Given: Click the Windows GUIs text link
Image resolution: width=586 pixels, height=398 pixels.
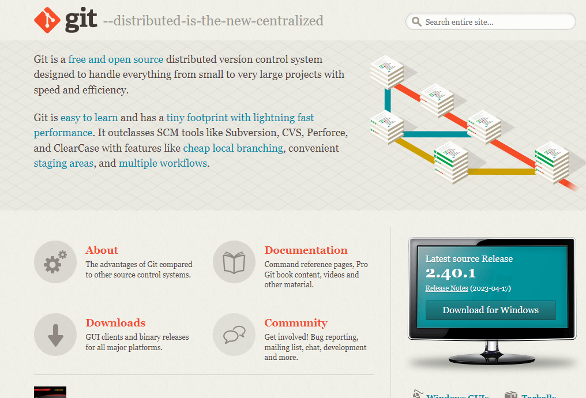Looking at the screenshot, I should [457, 395].
